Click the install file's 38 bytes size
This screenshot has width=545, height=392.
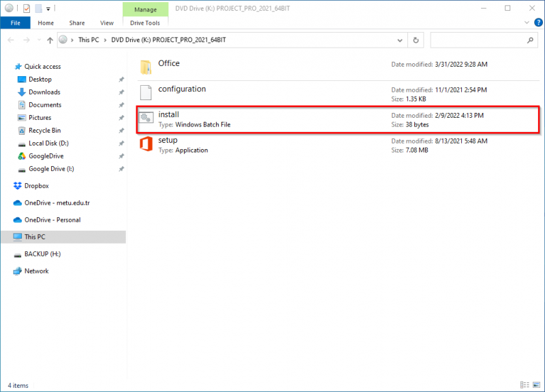(417, 125)
